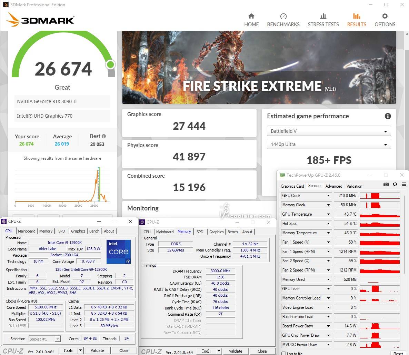Click the GPU Clock sensor graph
Viewport: 409px width, 355px height.
[380, 196]
